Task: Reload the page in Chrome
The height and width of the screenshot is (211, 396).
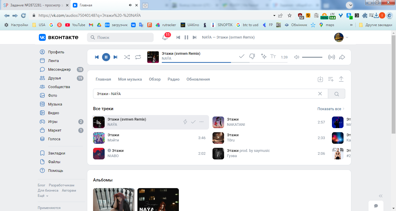Action: 23,16
